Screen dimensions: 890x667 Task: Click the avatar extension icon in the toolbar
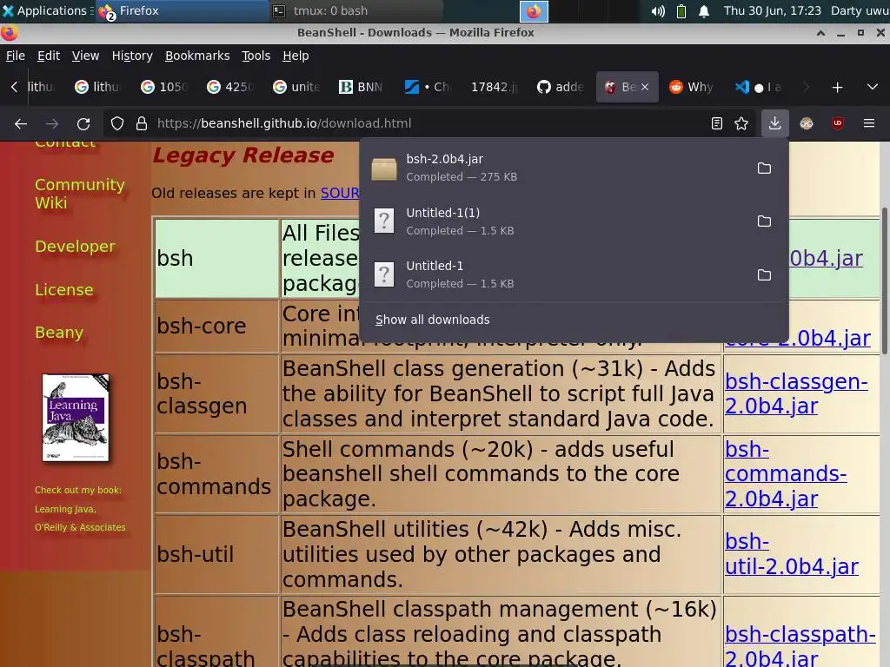(x=807, y=123)
